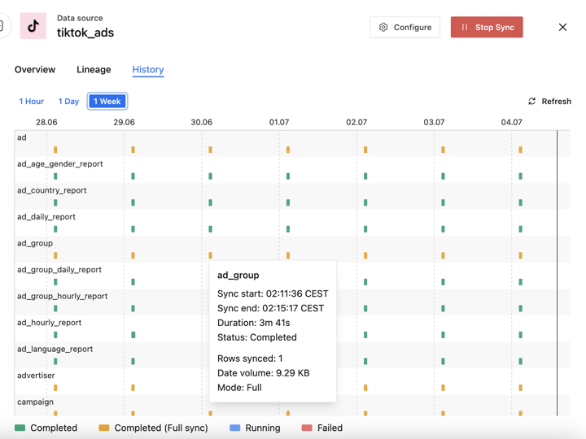The height and width of the screenshot is (439, 586).
Task: Select the 1 Day time range
Action: click(68, 102)
